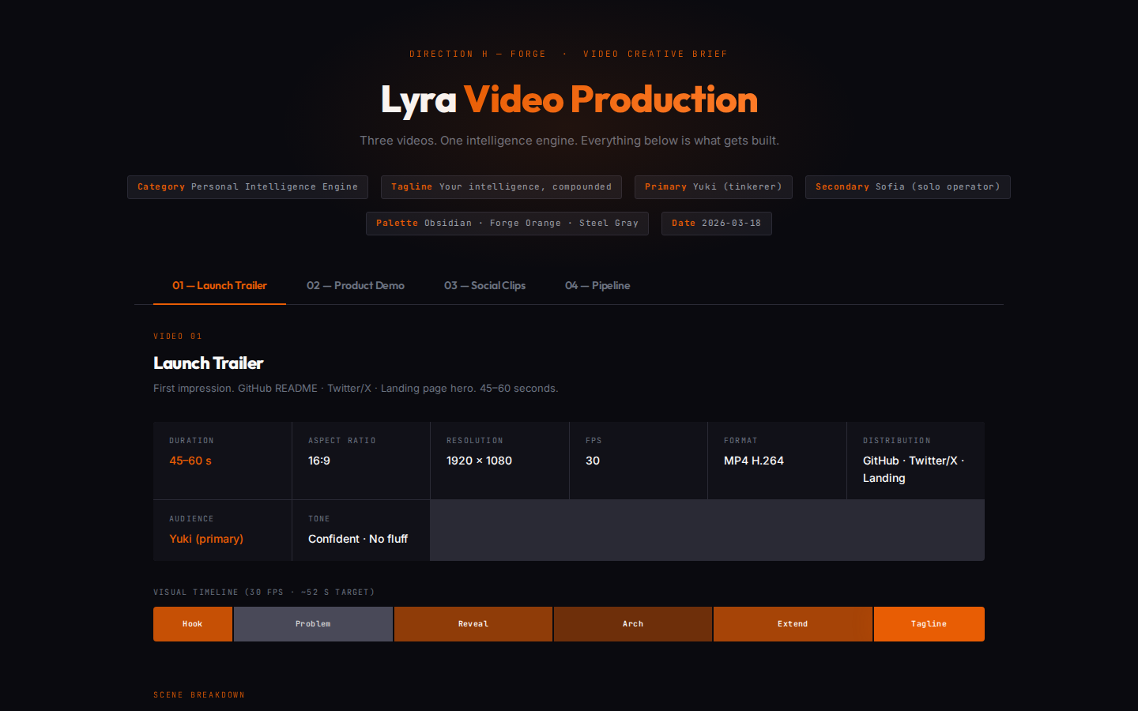Screen dimensions: 1138x711
Task: Click the Primary Yuki (tinkerer) chip
Action: (713, 186)
